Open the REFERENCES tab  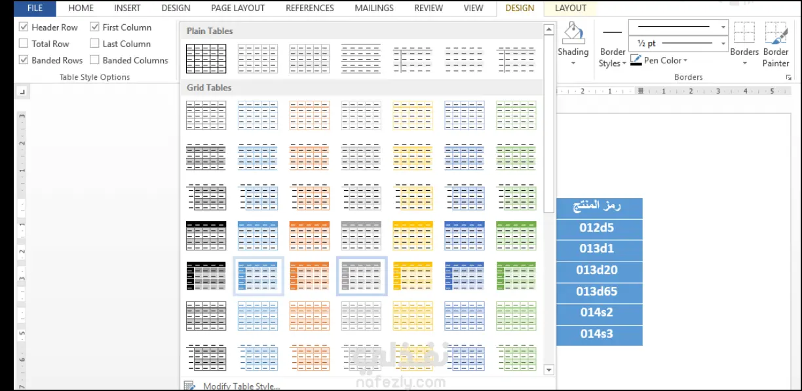tap(310, 8)
